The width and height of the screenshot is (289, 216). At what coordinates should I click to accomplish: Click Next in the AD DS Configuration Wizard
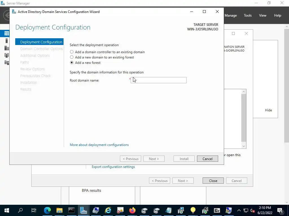click(154, 159)
